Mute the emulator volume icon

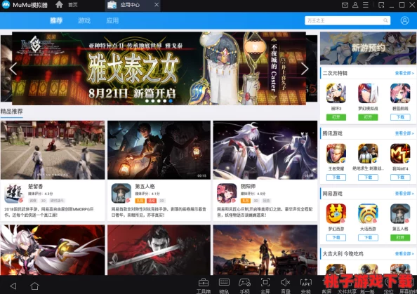(x=285, y=282)
